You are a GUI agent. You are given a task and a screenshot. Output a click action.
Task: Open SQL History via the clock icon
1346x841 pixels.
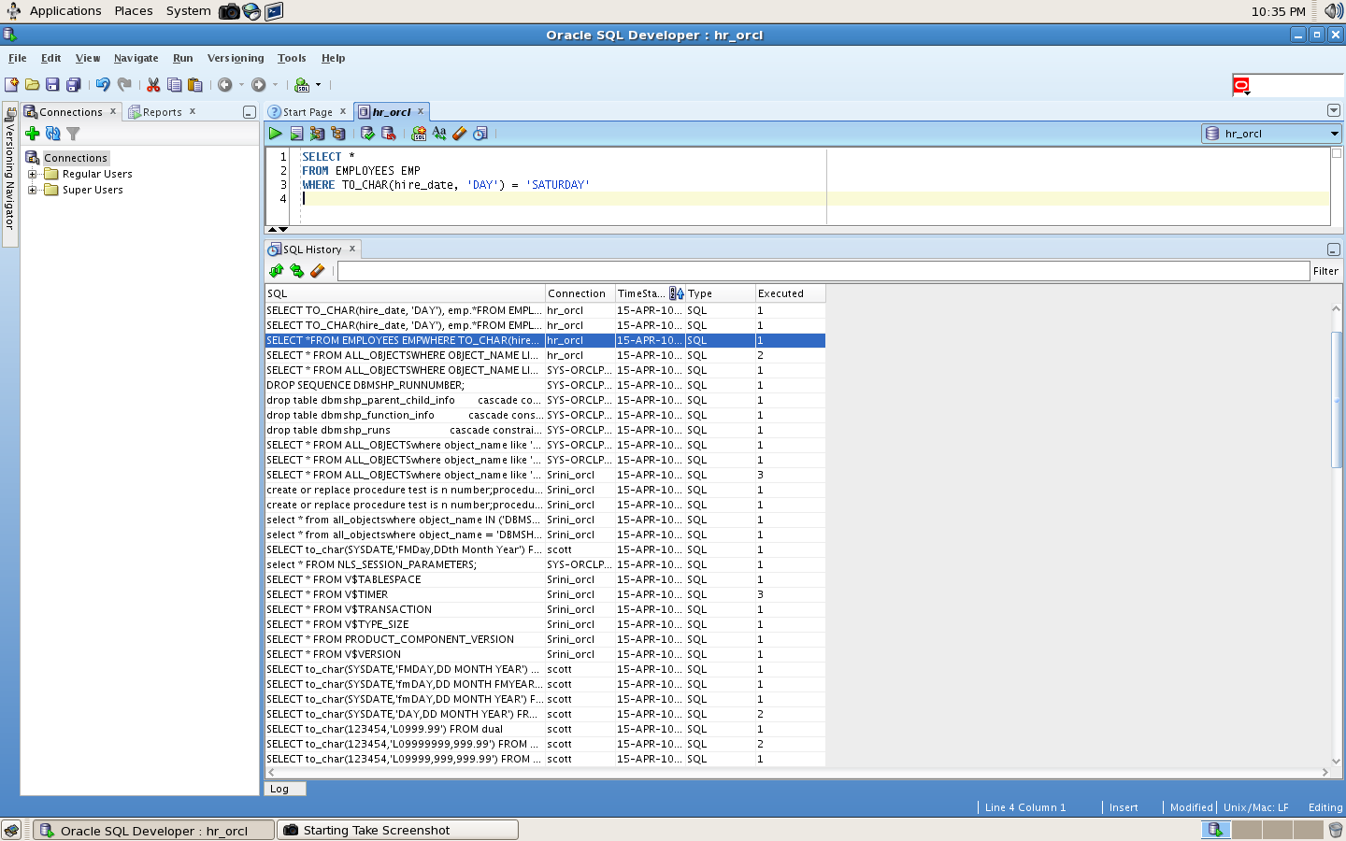[480, 134]
